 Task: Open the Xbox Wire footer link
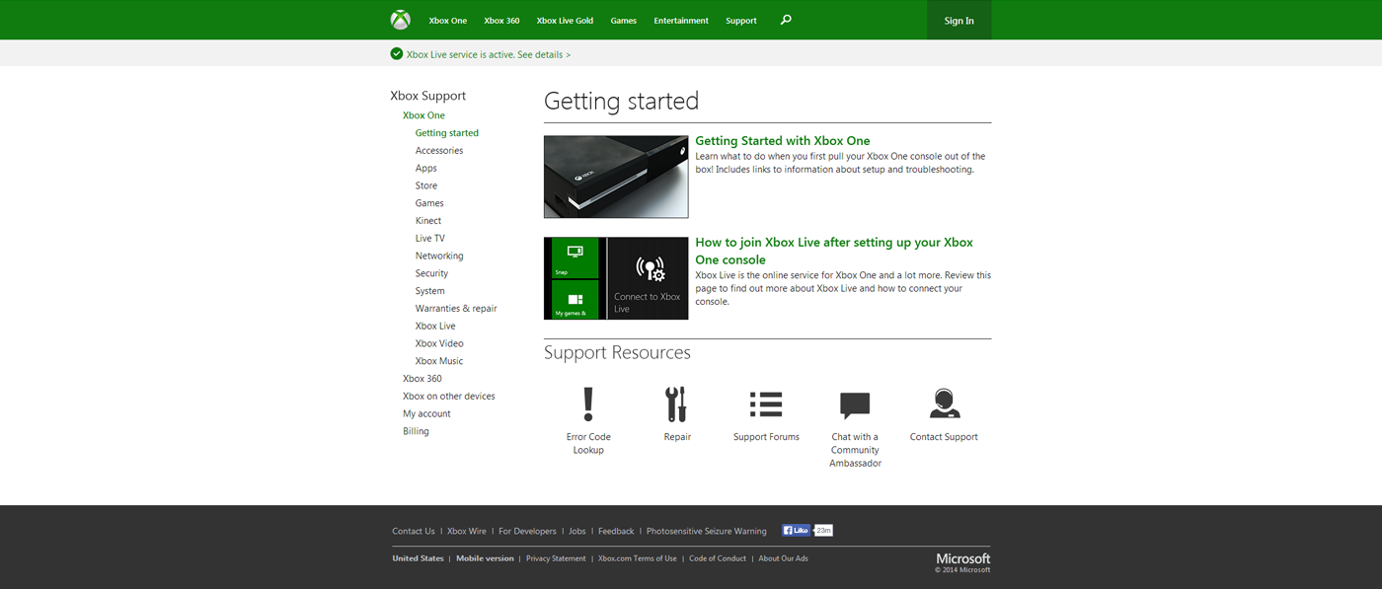pyautogui.click(x=467, y=531)
